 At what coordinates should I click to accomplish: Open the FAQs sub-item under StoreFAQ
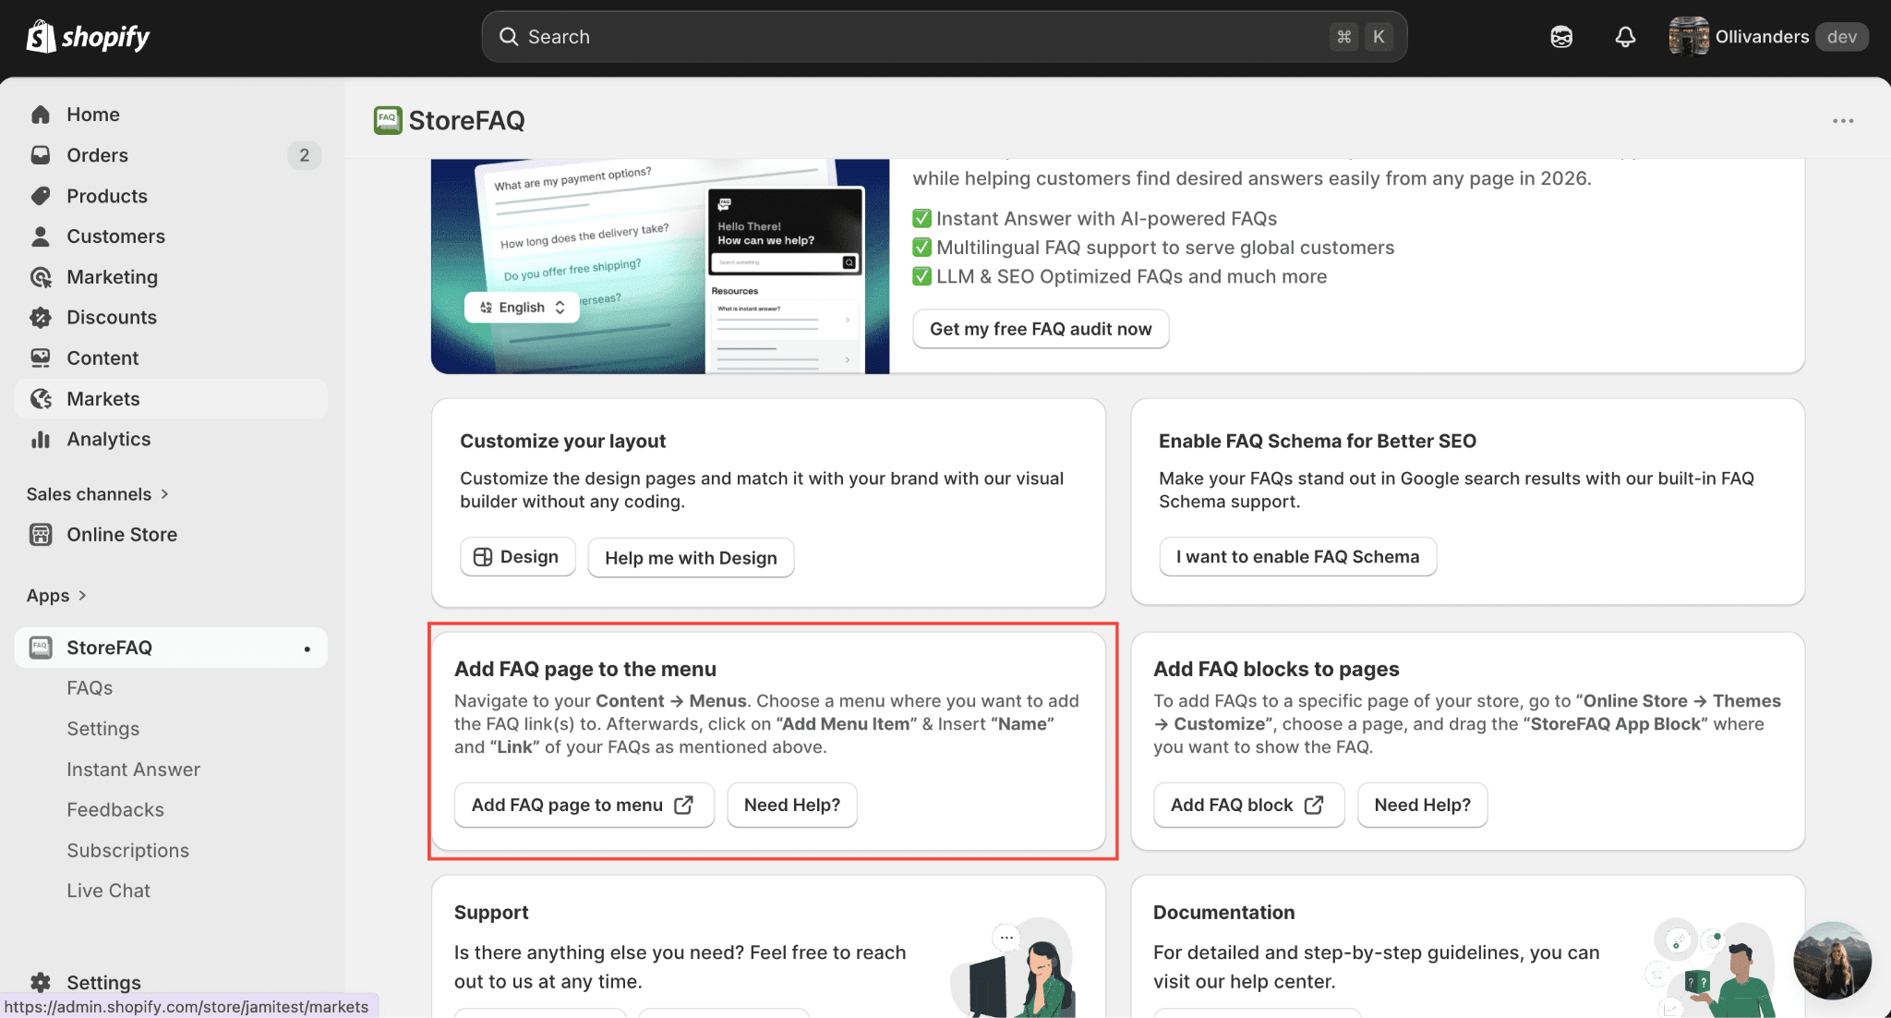[x=90, y=688]
